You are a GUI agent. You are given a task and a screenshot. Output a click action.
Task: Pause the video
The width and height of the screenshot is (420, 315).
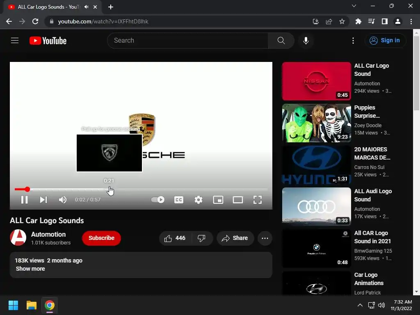click(24, 200)
